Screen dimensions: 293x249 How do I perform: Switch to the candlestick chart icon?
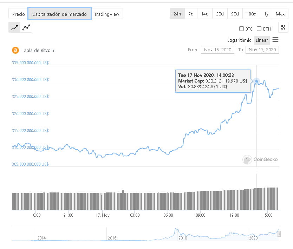pyautogui.click(x=26, y=27)
